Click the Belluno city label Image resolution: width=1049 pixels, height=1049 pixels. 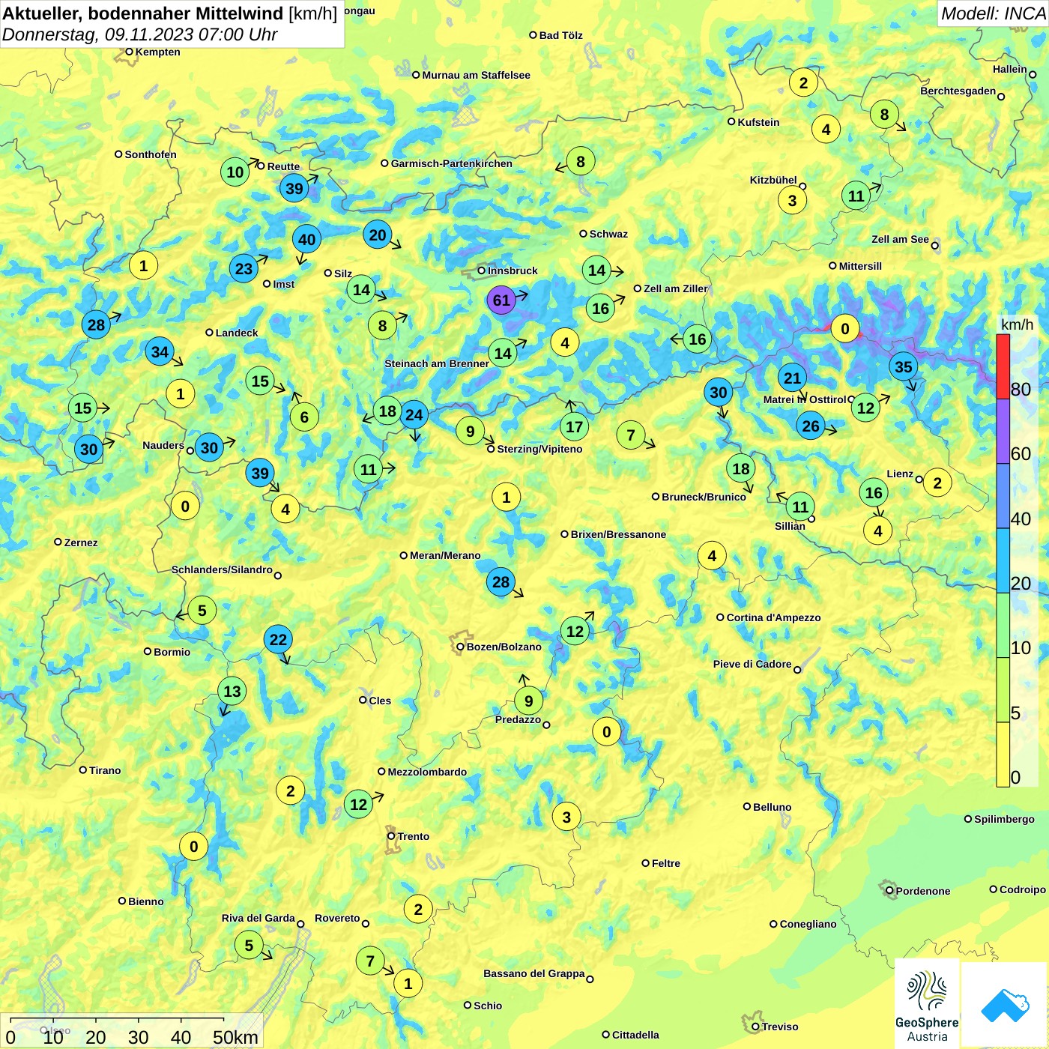pyautogui.click(x=772, y=807)
